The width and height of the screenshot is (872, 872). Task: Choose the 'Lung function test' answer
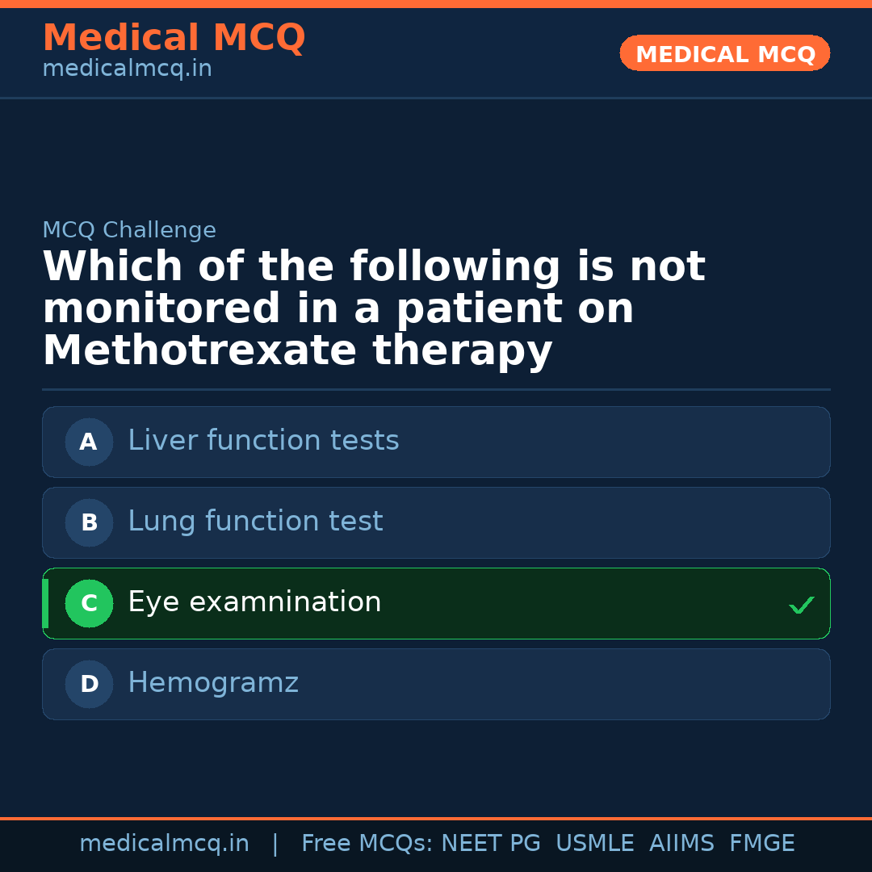[x=255, y=522]
